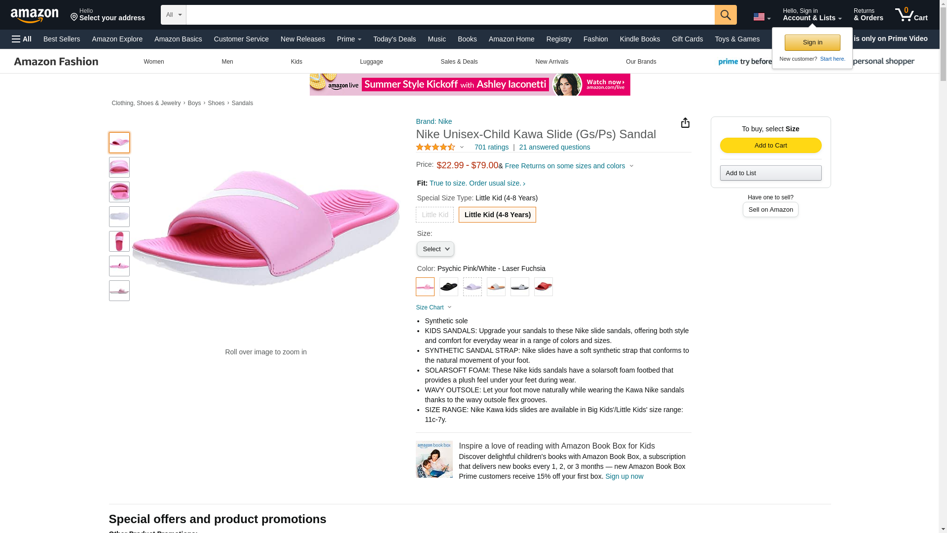
Task: Click the Add to Cart button
Action: point(770,145)
